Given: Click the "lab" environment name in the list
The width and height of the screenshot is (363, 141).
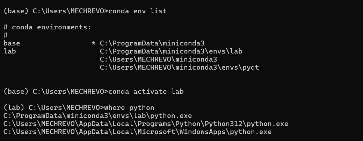Looking at the screenshot, I should [10, 51].
